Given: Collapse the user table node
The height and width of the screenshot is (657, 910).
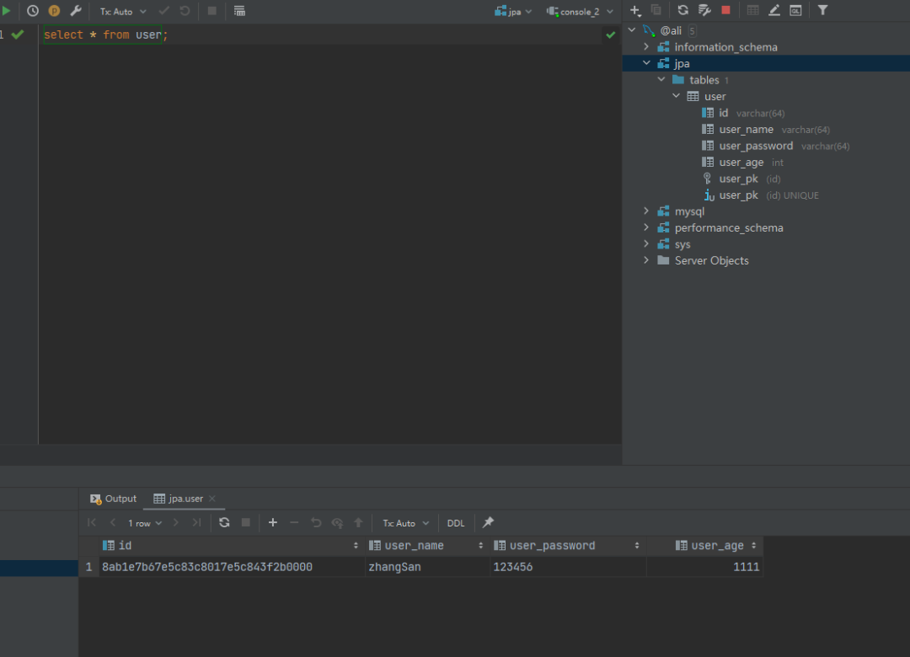Looking at the screenshot, I should (x=676, y=95).
